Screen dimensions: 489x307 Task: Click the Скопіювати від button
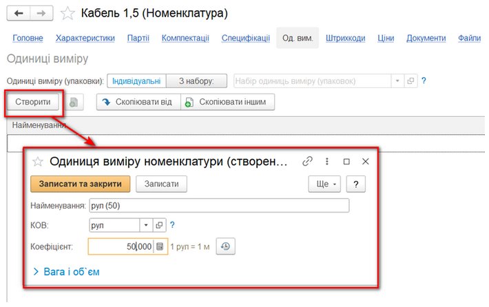pos(138,102)
